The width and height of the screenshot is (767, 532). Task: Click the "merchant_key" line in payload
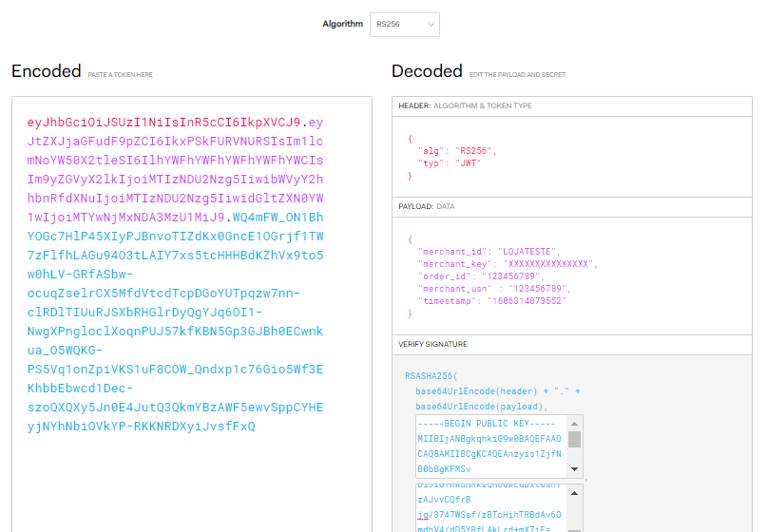coord(506,263)
